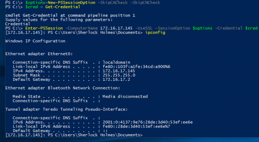Click the Ethernet adapter Ethernet0 heading
259x142 pixels.
[39, 54]
